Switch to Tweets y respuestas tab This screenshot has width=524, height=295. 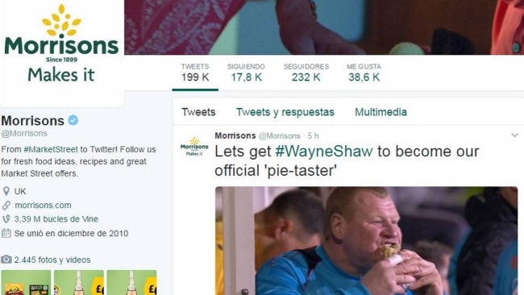pos(285,112)
